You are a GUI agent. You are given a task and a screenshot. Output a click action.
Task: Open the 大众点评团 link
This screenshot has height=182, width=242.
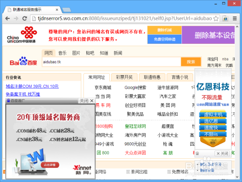point(136,153)
